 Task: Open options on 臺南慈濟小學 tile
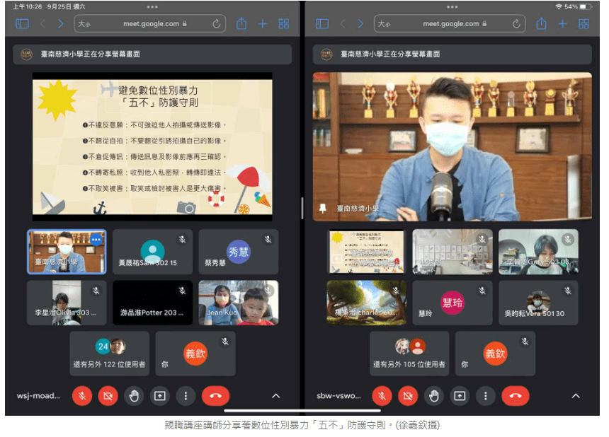[96, 240]
